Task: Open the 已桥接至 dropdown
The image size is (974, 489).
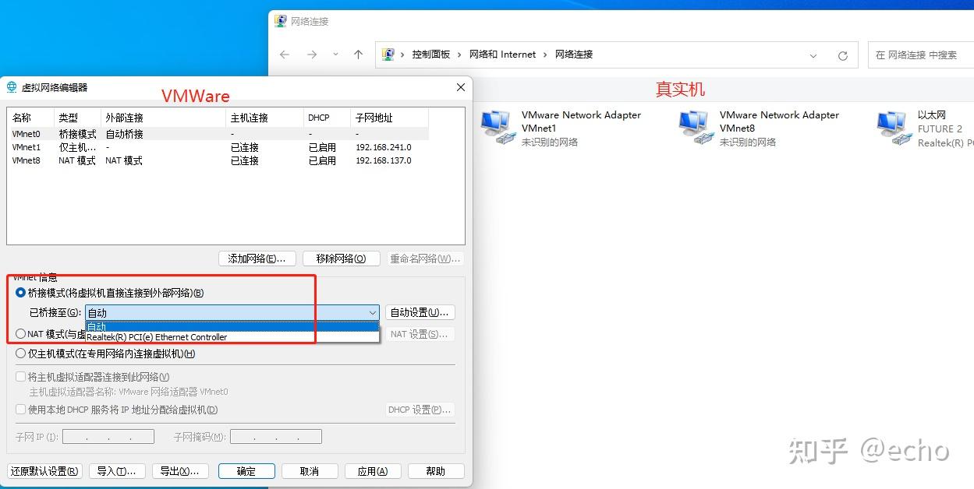Action: [372, 312]
